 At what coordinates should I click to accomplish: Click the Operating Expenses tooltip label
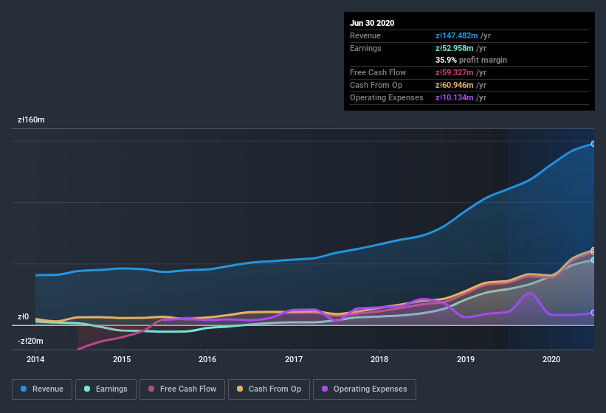tap(387, 97)
